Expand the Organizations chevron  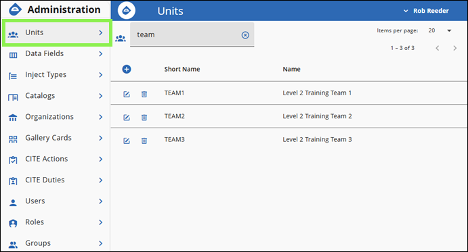click(101, 117)
